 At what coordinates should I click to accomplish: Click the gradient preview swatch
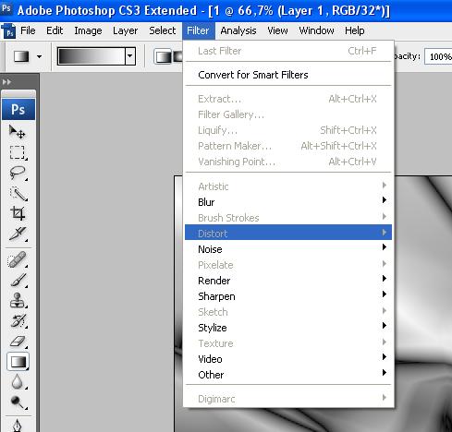(92, 56)
